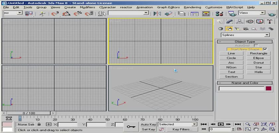Click the 0 / 100 time slider
The height and width of the screenshot is (133, 279).
click(29, 113)
